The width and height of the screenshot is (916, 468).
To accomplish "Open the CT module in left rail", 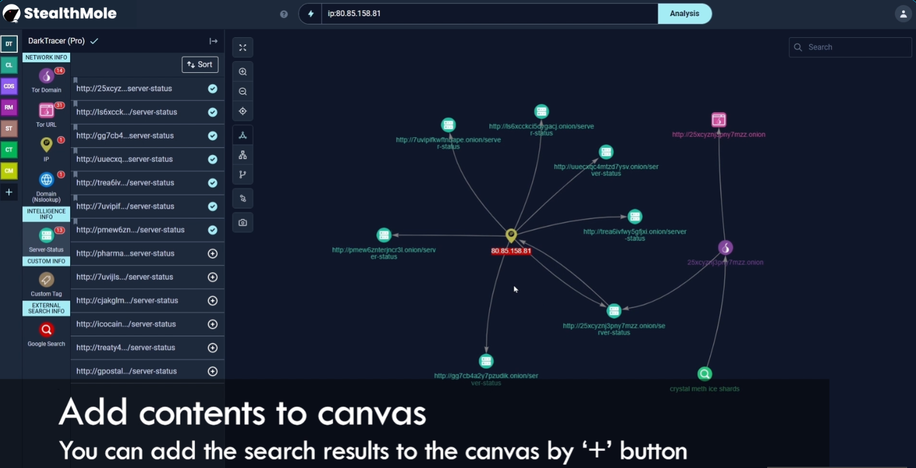I will [9, 150].
